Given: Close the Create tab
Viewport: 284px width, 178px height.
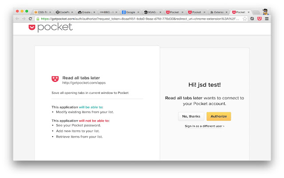Looking at the screenshot, I should click(x=94, y=12).
